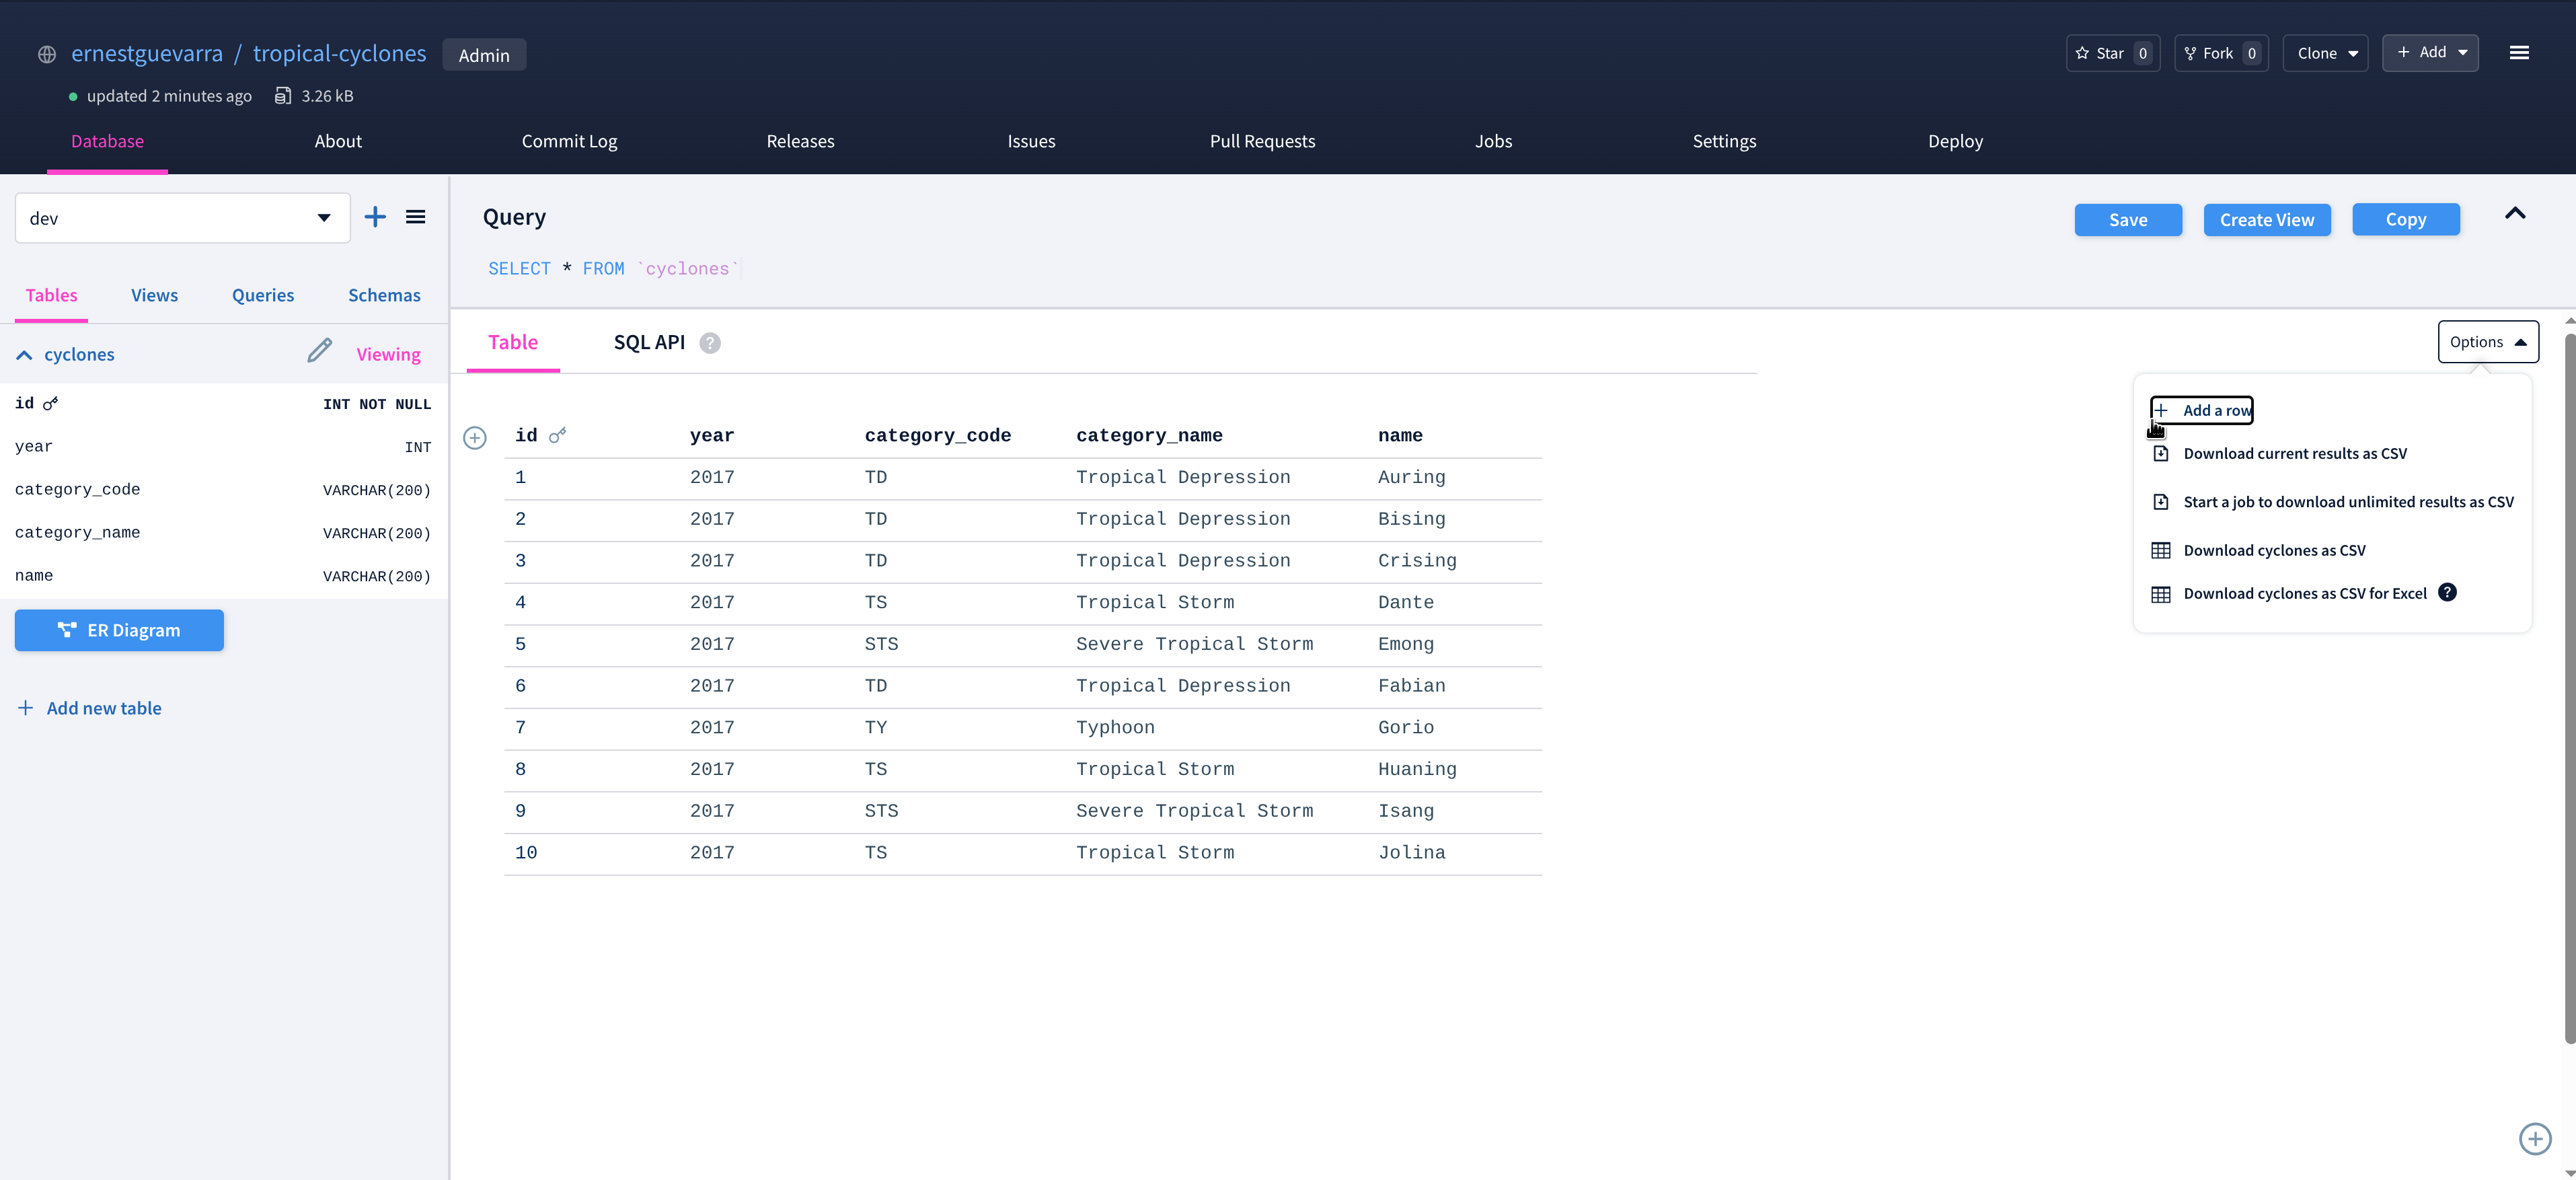Viewport: 2576px width, 1180px height.
Task: Click the globe icon beside repository owner name
Action: (47, 55)
